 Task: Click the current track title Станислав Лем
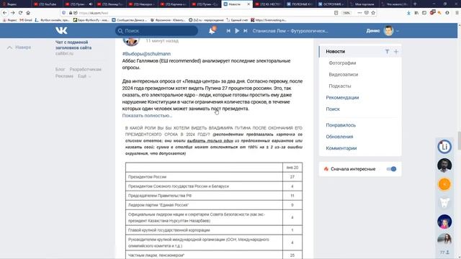pos(290,31)
